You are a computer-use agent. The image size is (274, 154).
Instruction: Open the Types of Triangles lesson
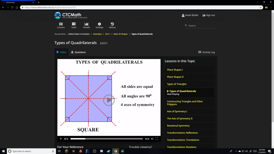(x=177, y=84)
